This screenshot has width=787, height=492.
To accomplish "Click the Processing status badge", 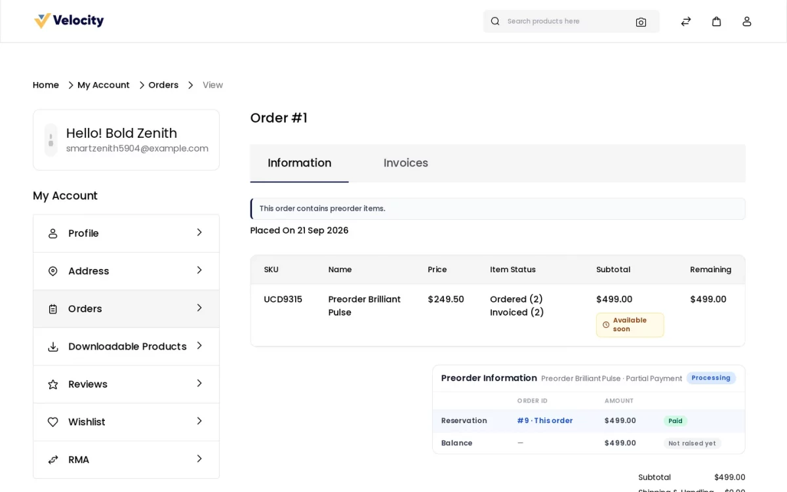I will coord(711,378).
